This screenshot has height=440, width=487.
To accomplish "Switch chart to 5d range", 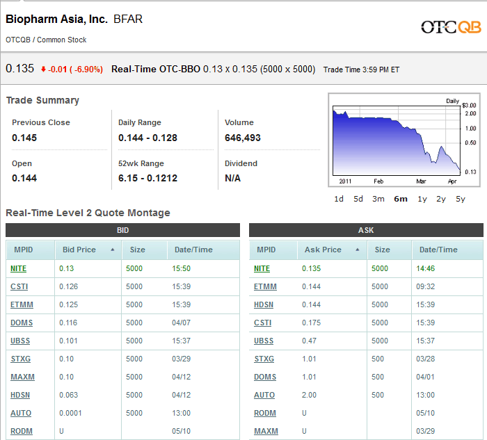I will [x=358, y=199].
